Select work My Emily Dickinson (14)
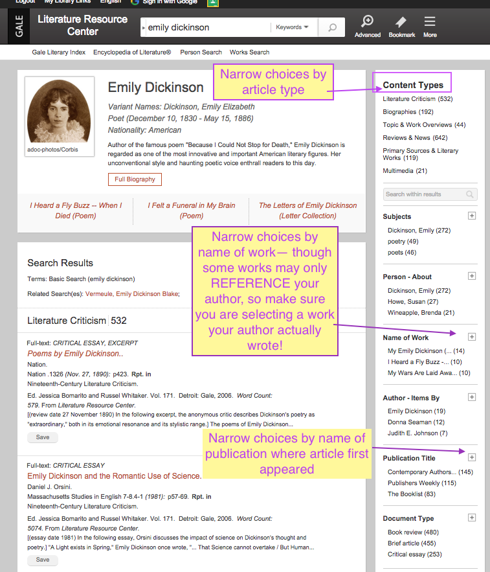 point(426,350)
